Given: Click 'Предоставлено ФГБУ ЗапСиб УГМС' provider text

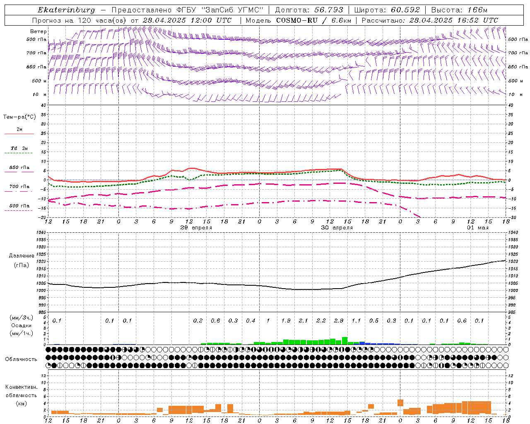Looking at the screenshot, I should click(x=188, y=10).
